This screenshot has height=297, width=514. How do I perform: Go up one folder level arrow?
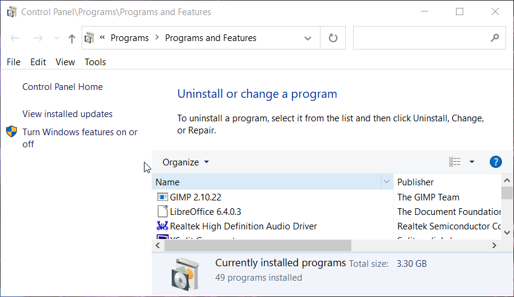(72, 38)
